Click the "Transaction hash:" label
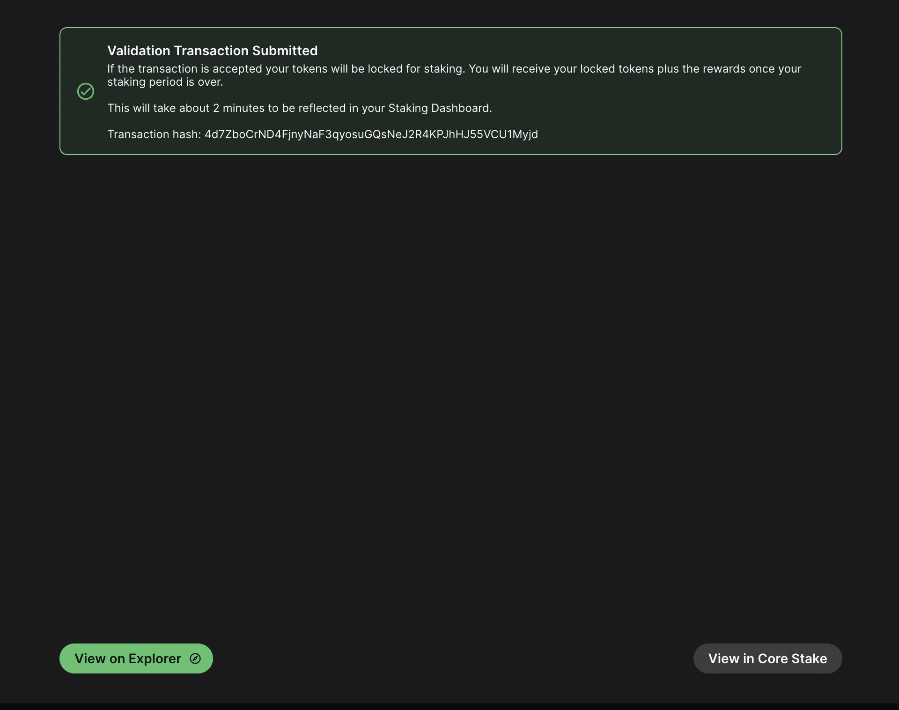 click(154, 134)
